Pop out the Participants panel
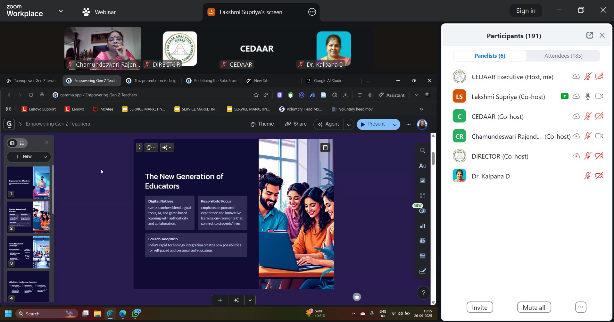 [589, 36]
